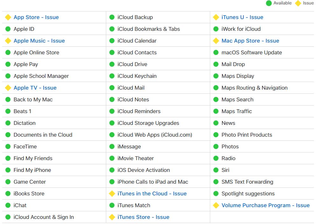Viewport: 318px width, 224px height.
Task: Click green status dot beside iMessage
Action: click(x=112, y=146)
